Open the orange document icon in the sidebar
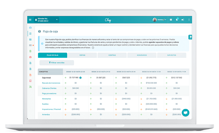 click(30, 75)
